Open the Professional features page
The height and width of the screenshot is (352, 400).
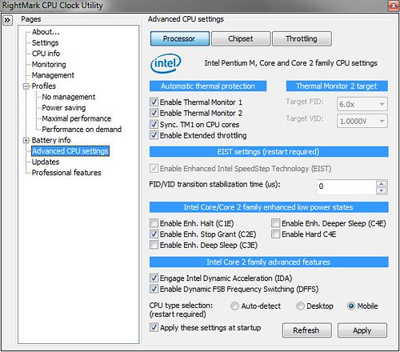pos(66,173)
